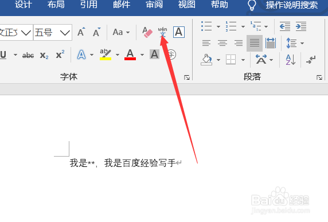Open the 审阅 tab

pos(154,5)
